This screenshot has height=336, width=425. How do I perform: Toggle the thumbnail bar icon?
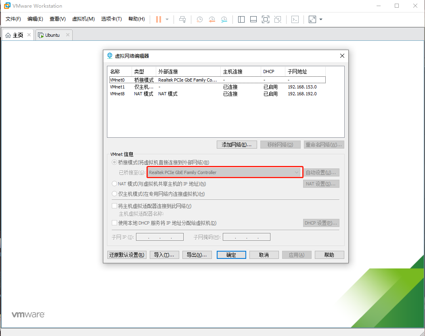253,19
